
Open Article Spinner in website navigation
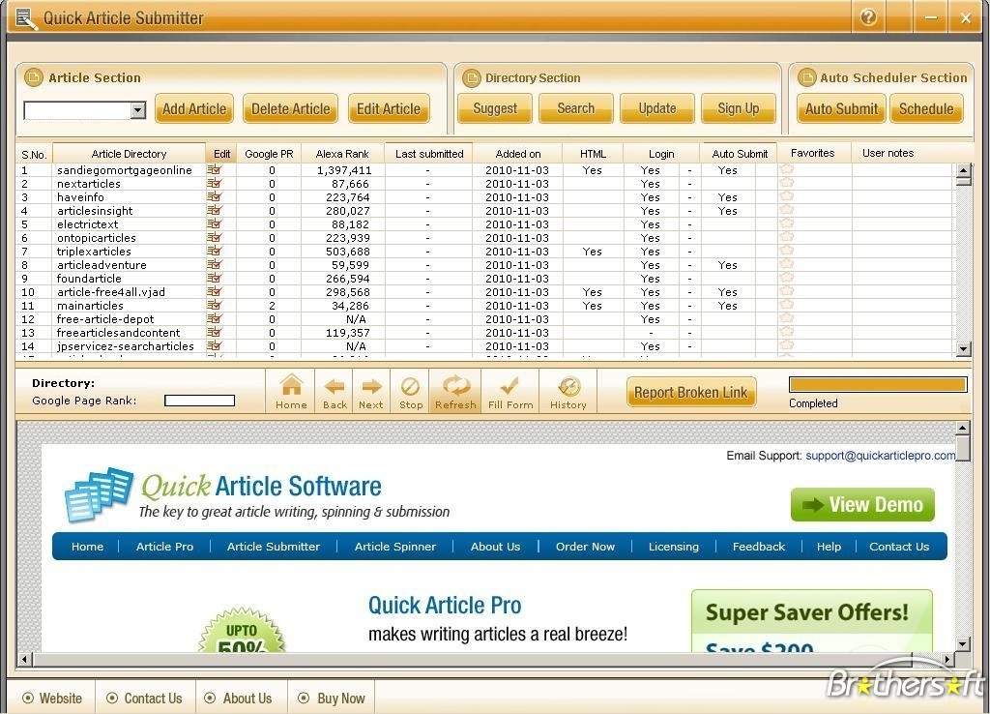[395, 547]
